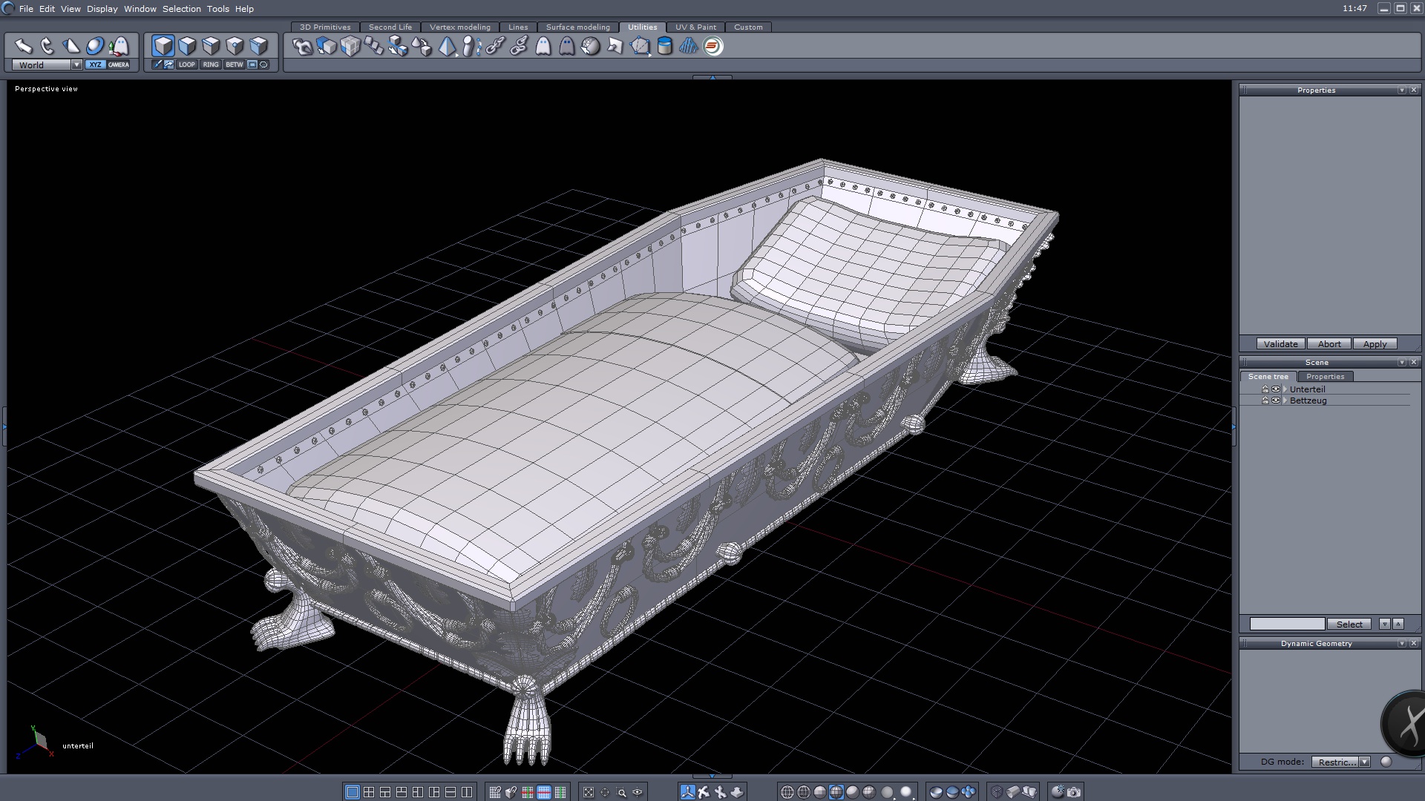
Task: Open the World coordinate system dropdown
Action: click(76, 65)
